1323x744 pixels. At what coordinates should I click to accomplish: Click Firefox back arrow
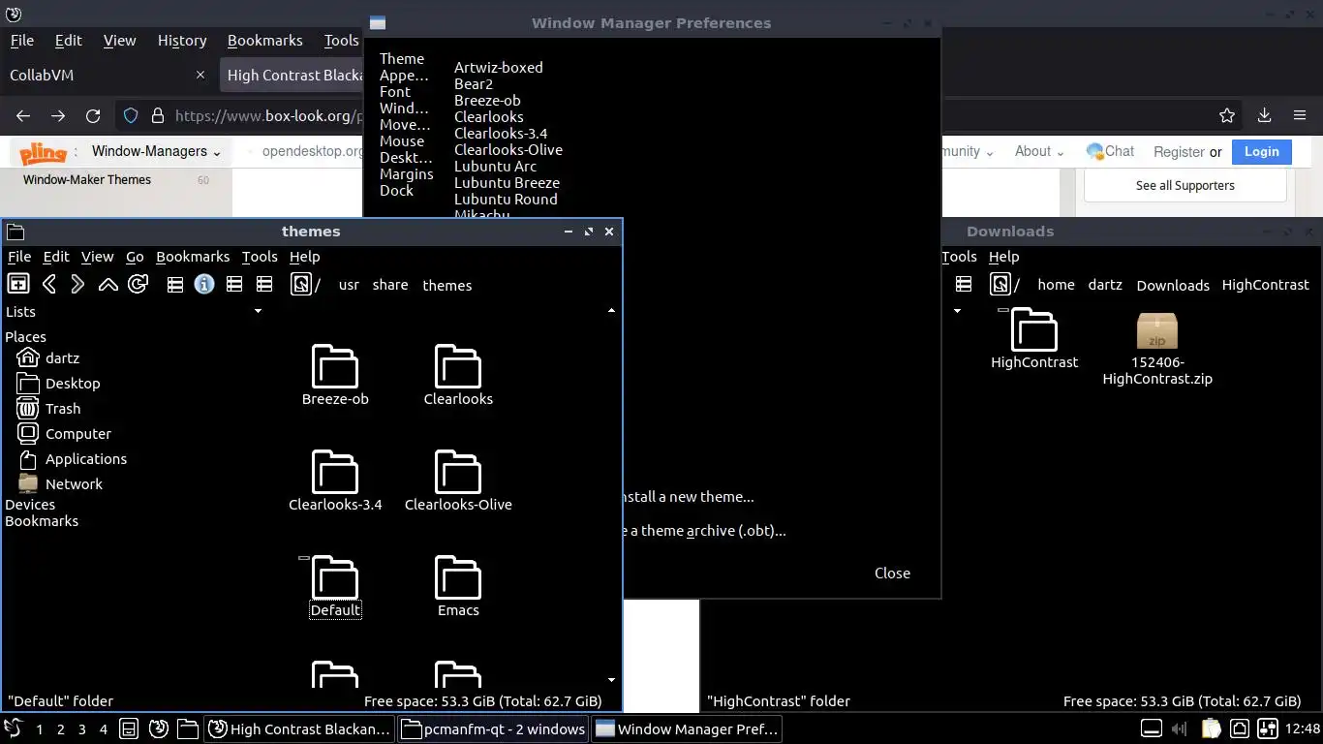(23, 115)
